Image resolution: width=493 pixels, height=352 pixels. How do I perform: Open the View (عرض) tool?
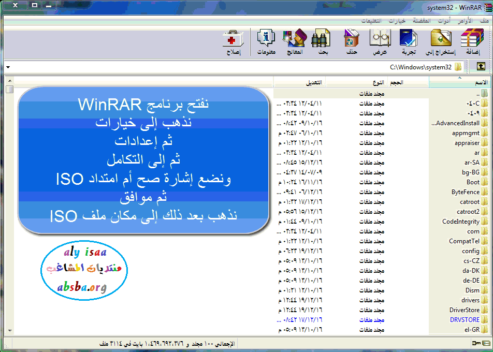click(380, 42)
